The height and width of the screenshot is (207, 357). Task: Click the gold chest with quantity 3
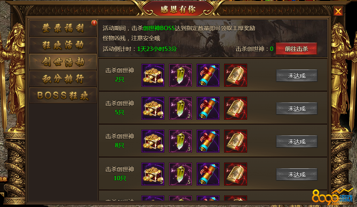pos(153,141)
